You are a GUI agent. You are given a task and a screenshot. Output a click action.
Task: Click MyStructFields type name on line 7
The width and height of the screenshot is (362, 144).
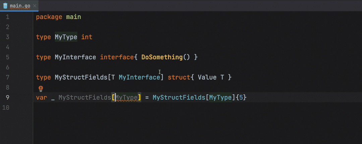(81, 77)
